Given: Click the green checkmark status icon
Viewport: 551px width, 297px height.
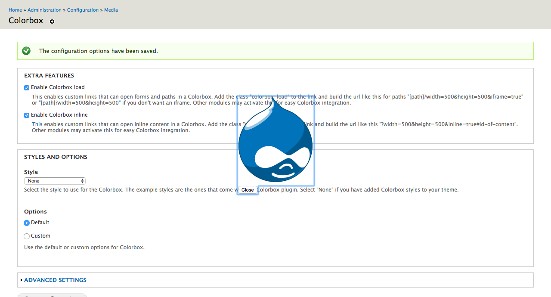Looking at the screenshot, I should pos(26,51).
